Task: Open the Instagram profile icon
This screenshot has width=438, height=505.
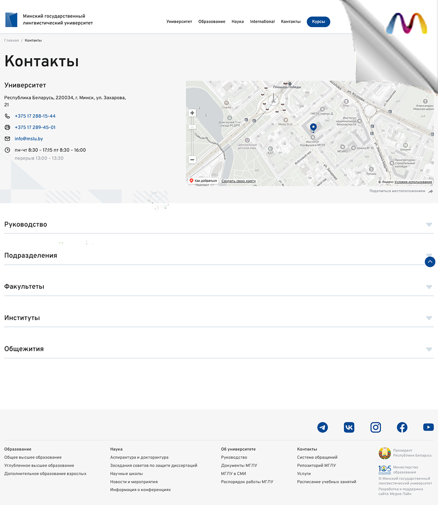Action: click(375, 428)
